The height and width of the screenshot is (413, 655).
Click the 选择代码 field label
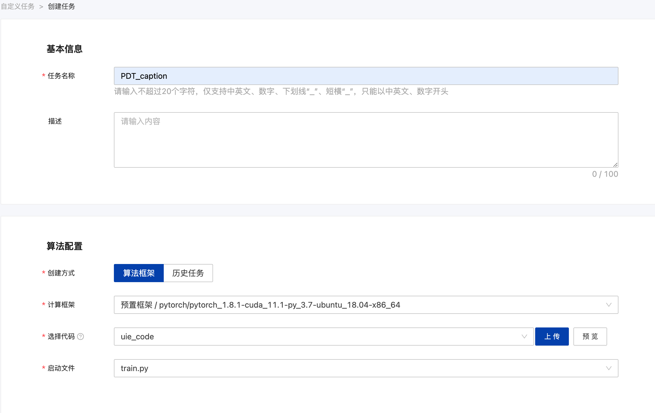(x=61, y=337)
